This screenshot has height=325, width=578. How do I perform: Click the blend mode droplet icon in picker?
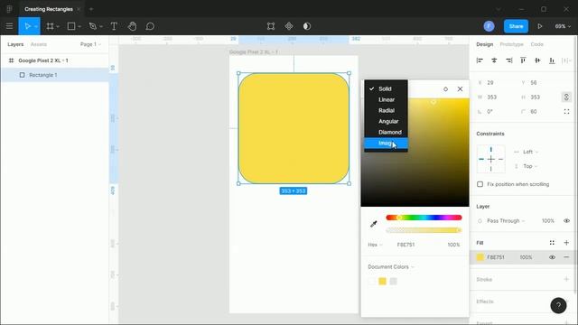point(445,88)
